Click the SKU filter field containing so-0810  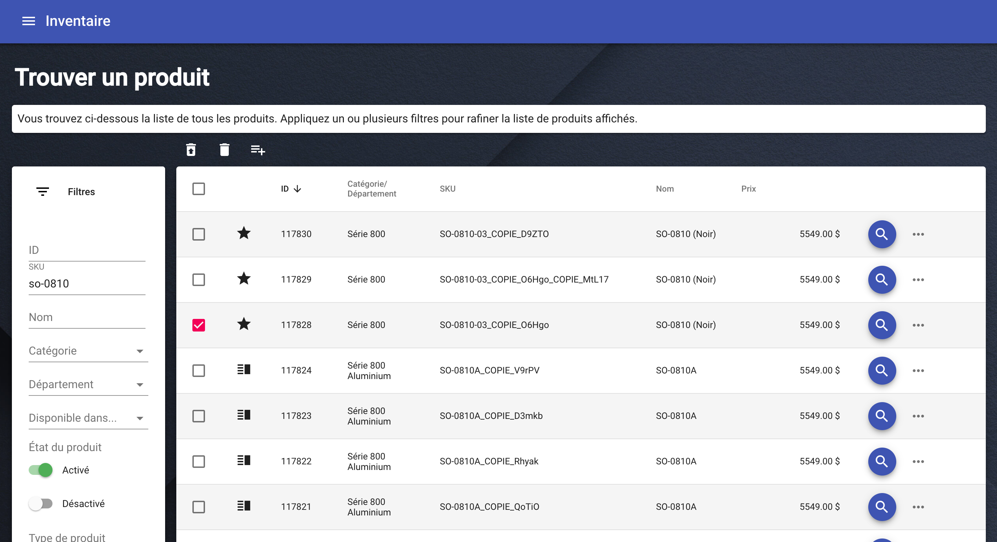[87, 284]
